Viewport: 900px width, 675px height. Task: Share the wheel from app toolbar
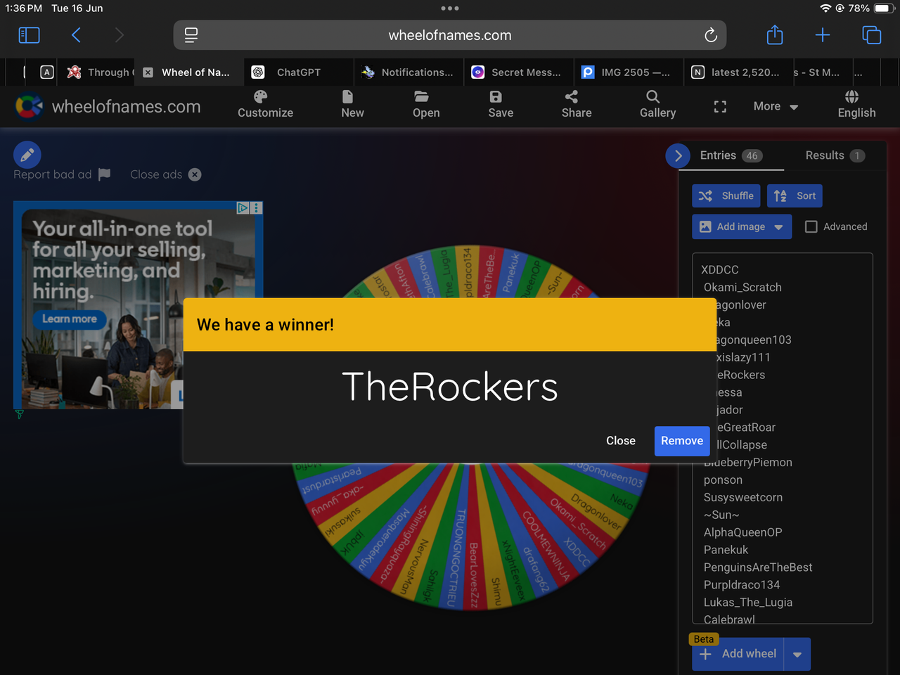[x=577, y=104]
